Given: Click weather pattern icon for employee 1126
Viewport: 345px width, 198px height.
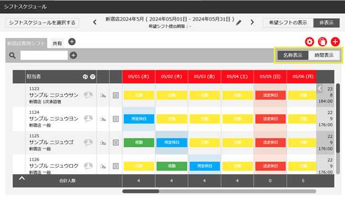Looking at the screenshot, I should point(103,167).
